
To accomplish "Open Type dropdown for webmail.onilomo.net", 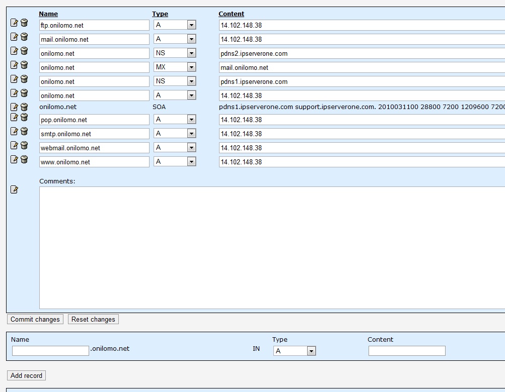I will click(x=175, y=148).
